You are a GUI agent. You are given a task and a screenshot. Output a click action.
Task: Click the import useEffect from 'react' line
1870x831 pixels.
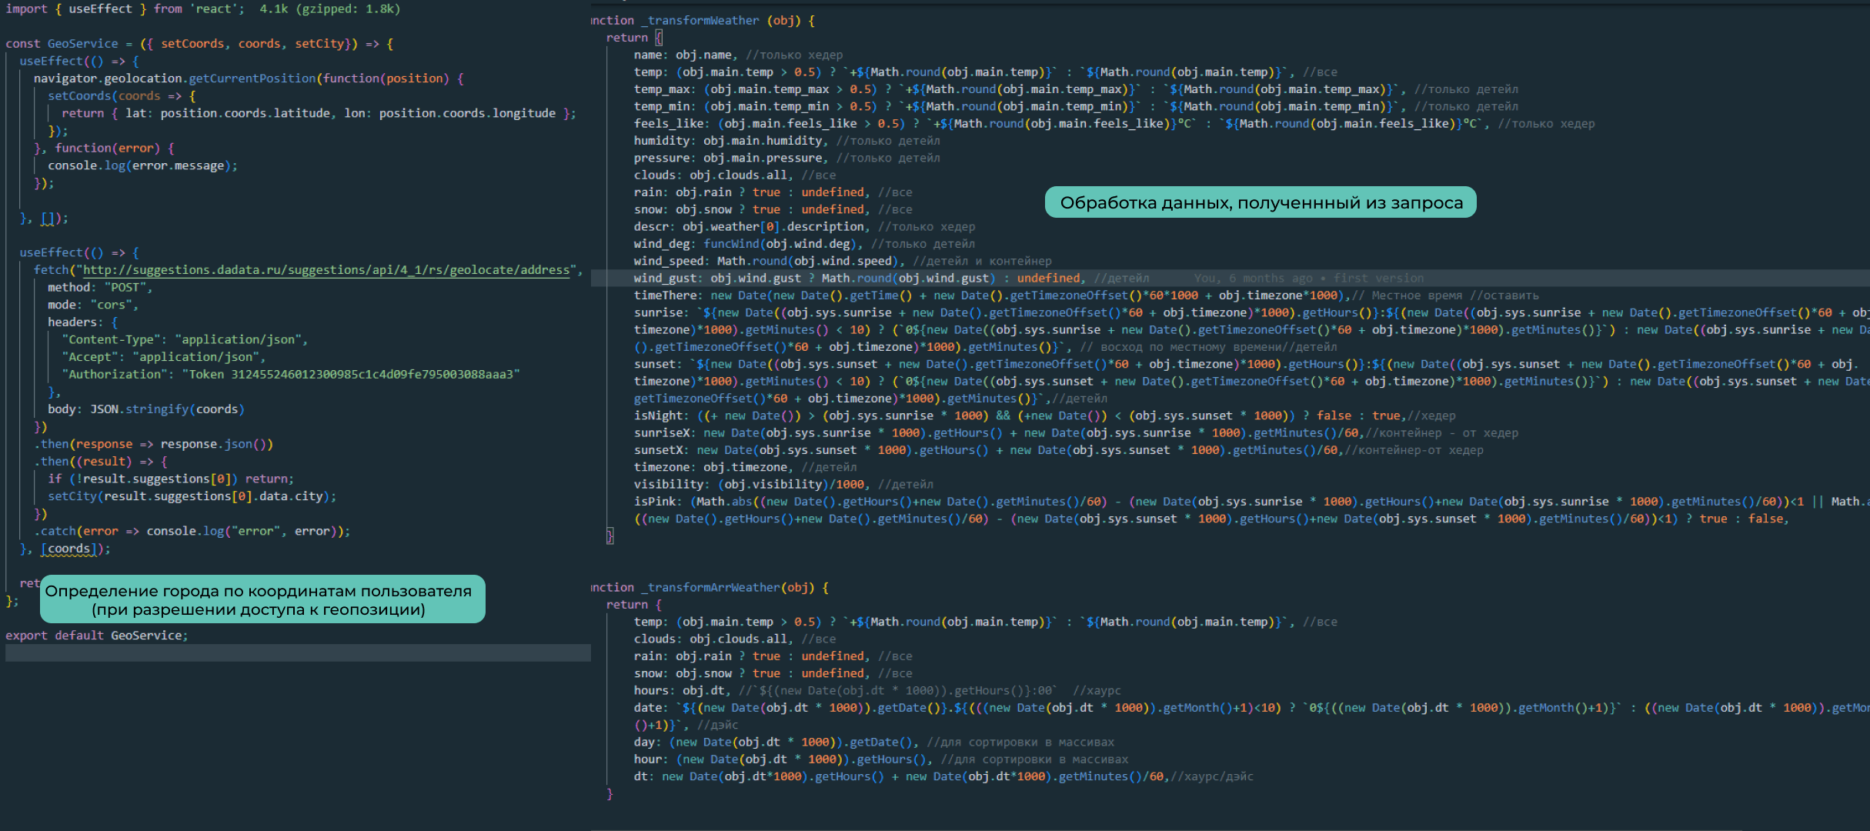tap(125, 9)
